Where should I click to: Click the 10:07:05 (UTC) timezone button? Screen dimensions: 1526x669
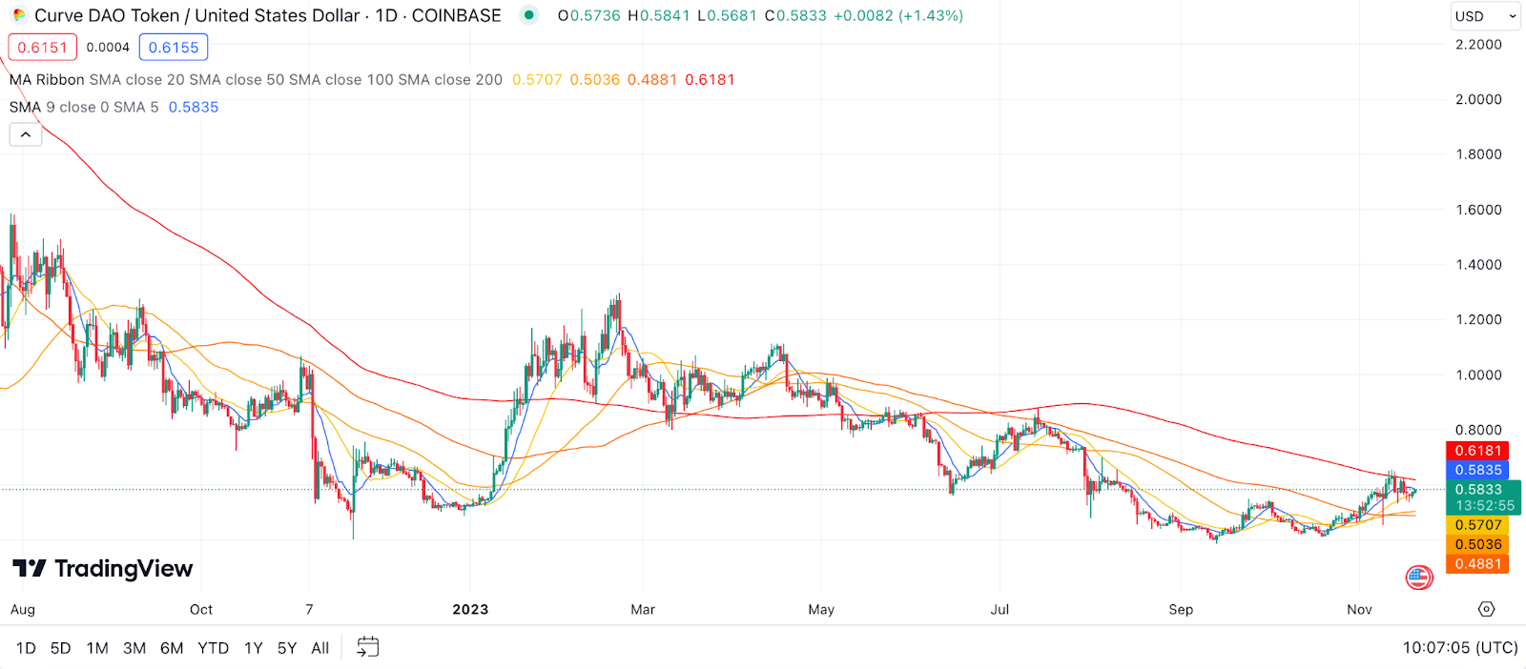pos(1460,648)
